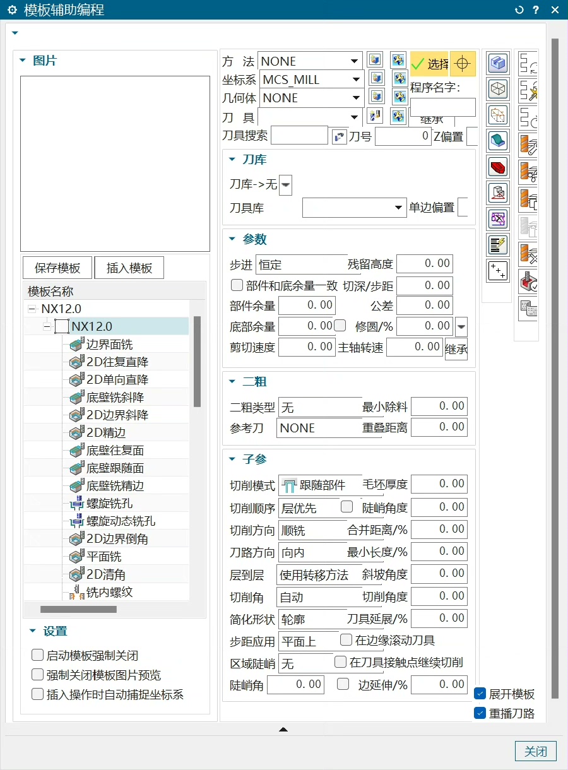Enable 在刀具接触点继续切削 checkbox
The image size is (568, 770).
coord(340,662)
